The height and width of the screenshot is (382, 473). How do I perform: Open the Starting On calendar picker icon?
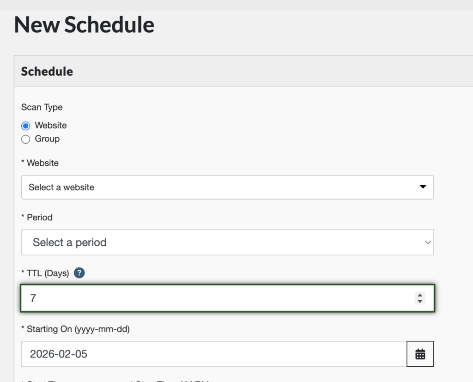[420, 354]
